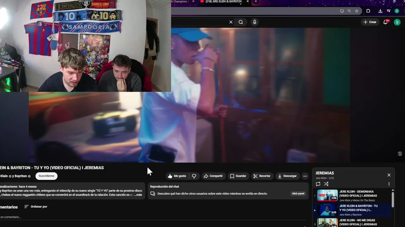Select TU Y YO playlist item thumbnail
The image size is (405, 227).
[x=327, y=210]
